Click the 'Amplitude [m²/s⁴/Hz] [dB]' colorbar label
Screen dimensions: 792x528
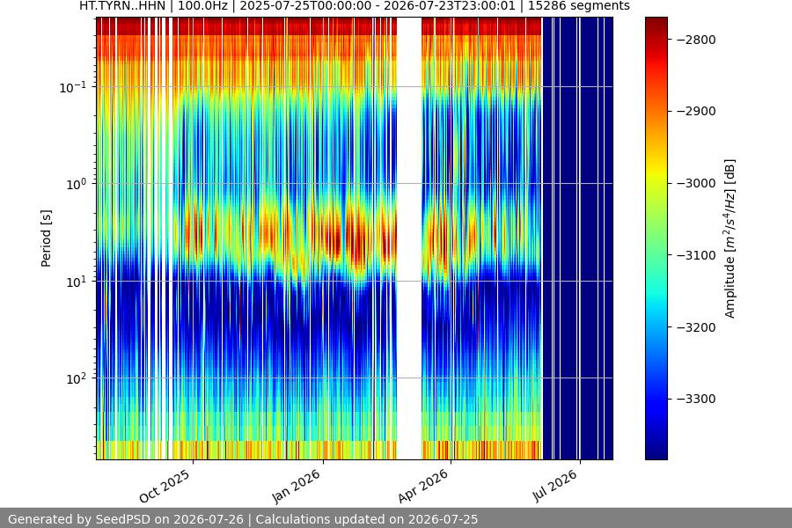730,238
